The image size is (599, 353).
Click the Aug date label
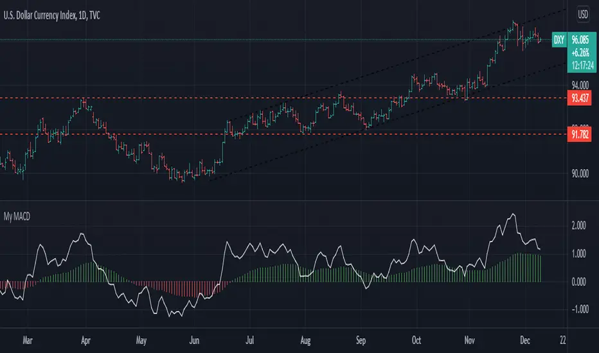point(305,340)
